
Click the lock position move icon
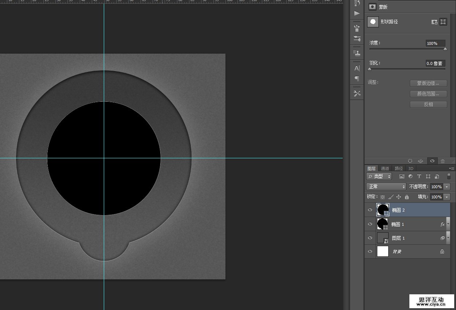click(x=398, y=197)
